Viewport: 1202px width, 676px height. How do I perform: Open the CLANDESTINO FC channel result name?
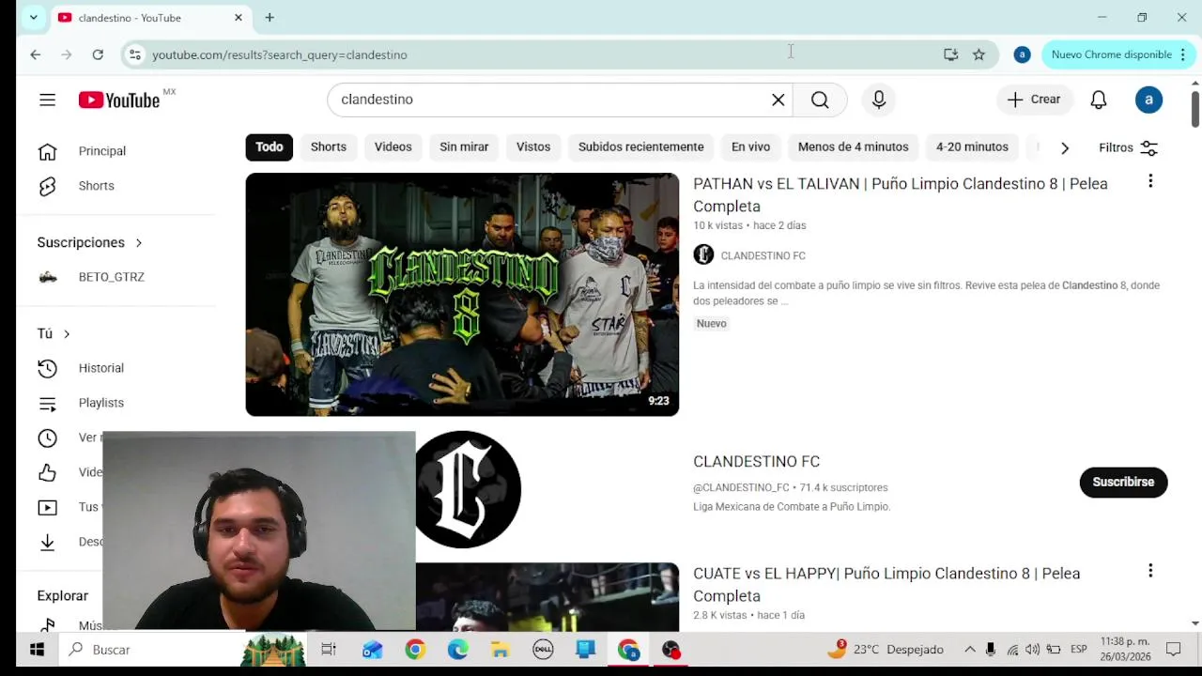757,461
